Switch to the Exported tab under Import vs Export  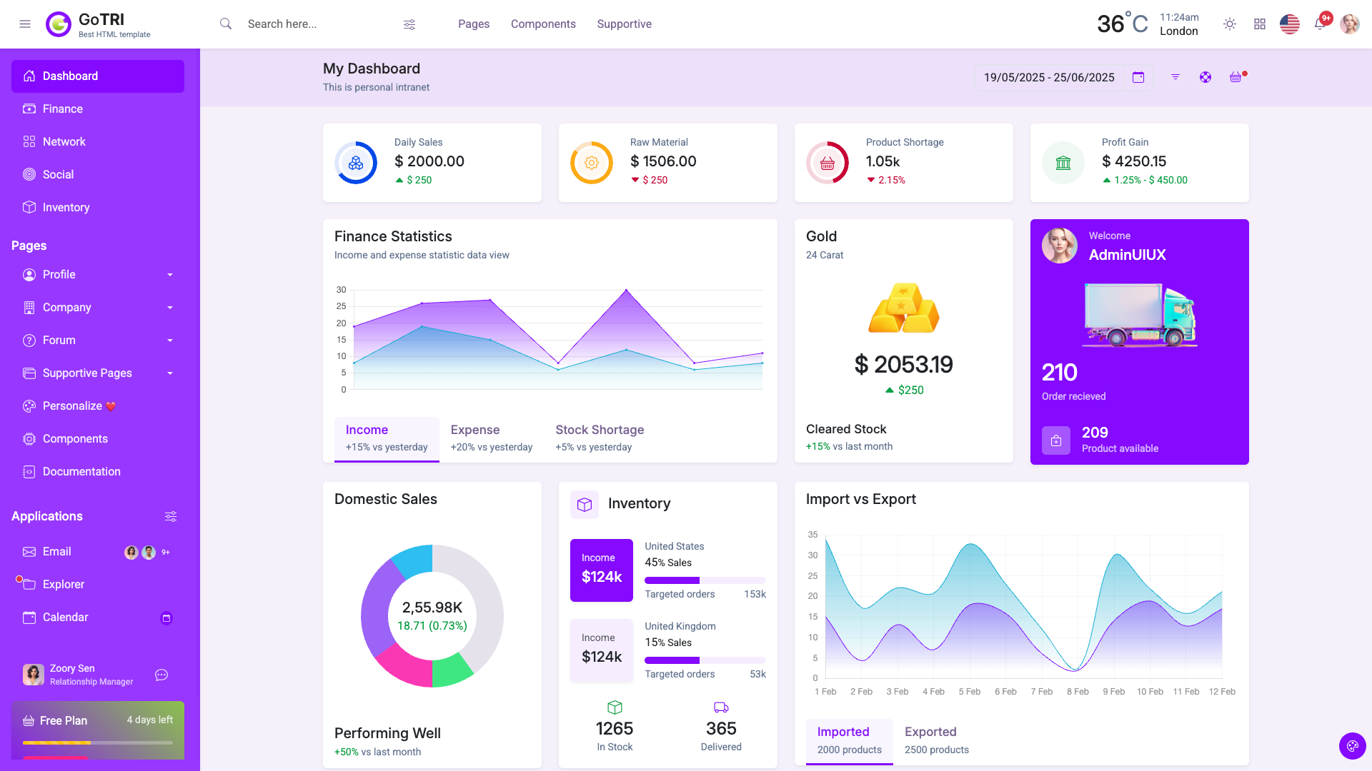930,732
